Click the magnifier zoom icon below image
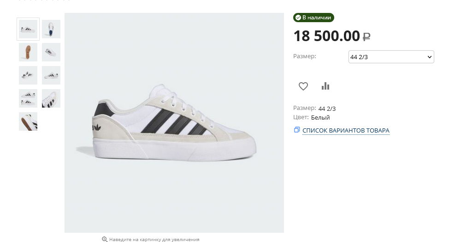 click(x=105, y=239)
